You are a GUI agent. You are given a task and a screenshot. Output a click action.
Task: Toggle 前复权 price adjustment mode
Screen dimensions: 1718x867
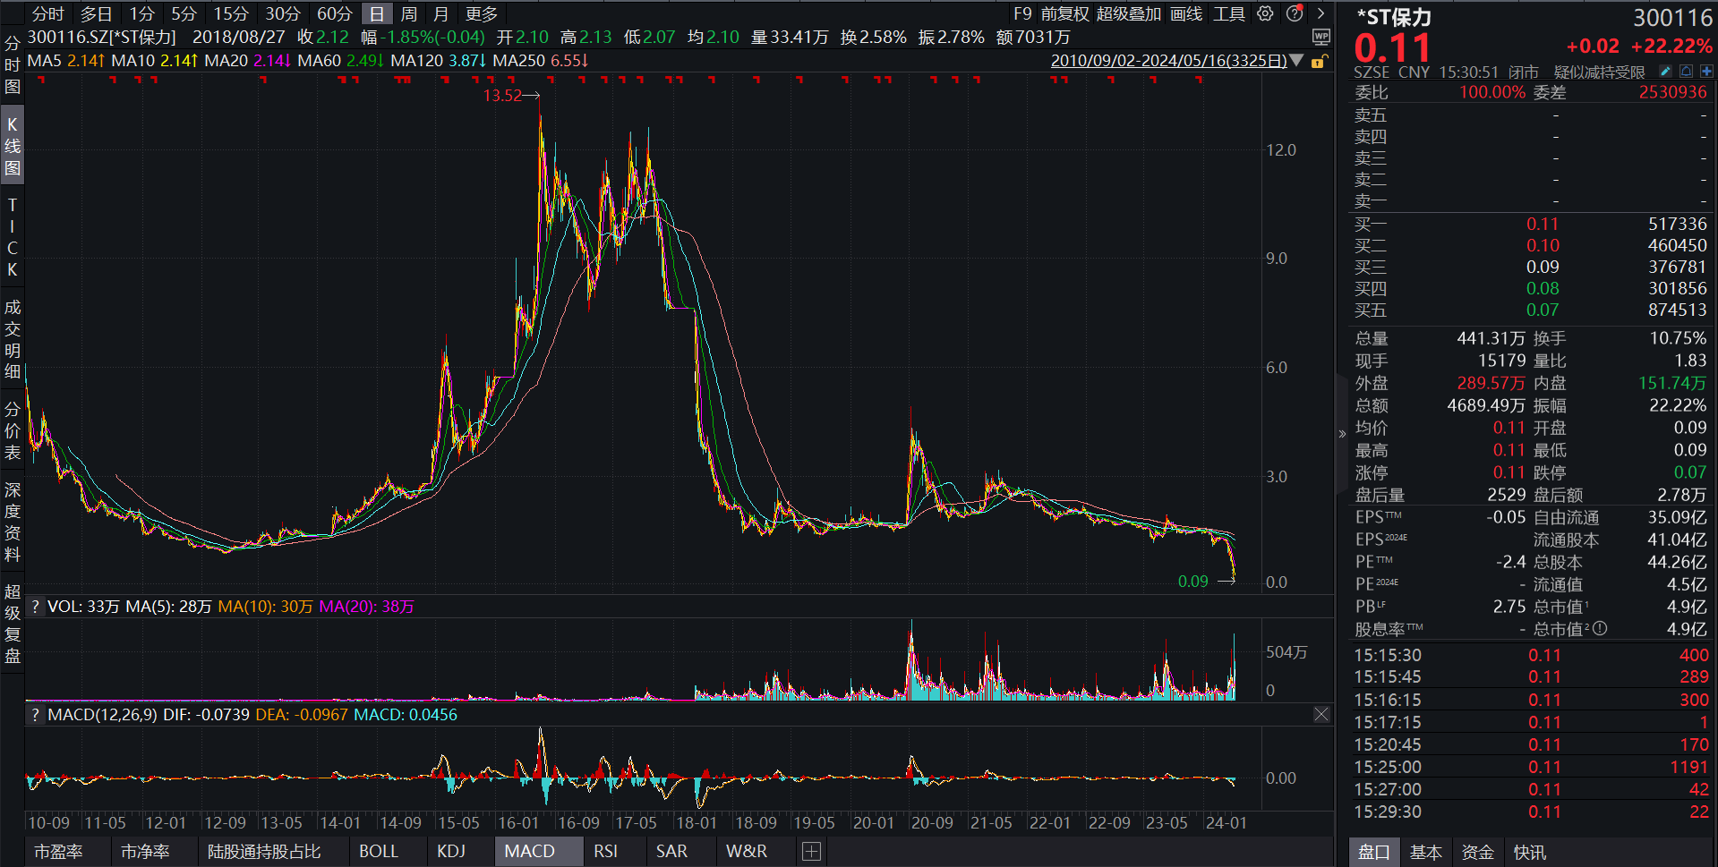(1064, 13)
